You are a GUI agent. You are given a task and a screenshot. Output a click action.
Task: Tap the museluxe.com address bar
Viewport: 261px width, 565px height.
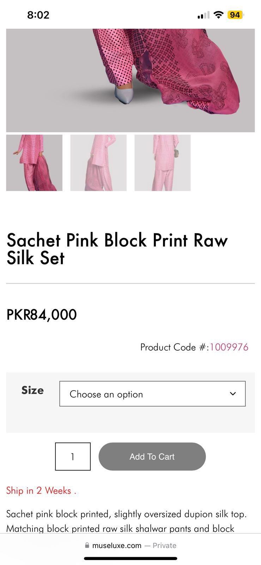(x=116, y=546)
